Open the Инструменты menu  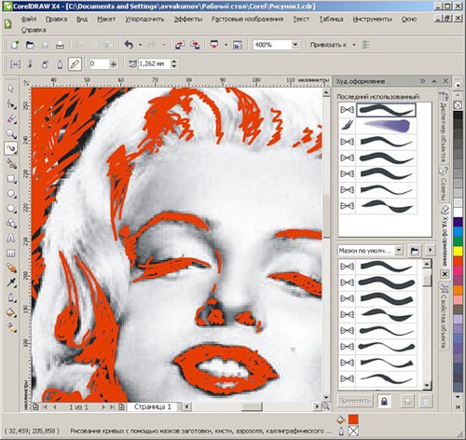tap(372, 20)
